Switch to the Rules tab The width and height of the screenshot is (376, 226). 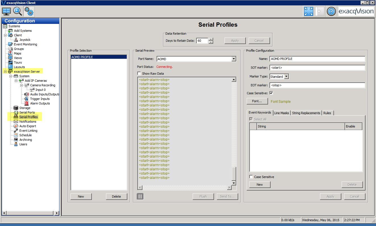327,113
